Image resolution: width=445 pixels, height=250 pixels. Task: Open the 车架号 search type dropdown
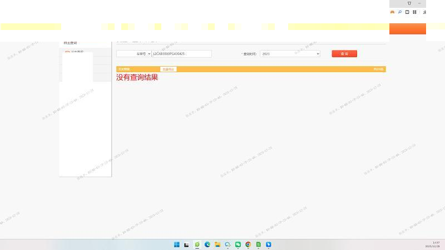pos(133,54)
